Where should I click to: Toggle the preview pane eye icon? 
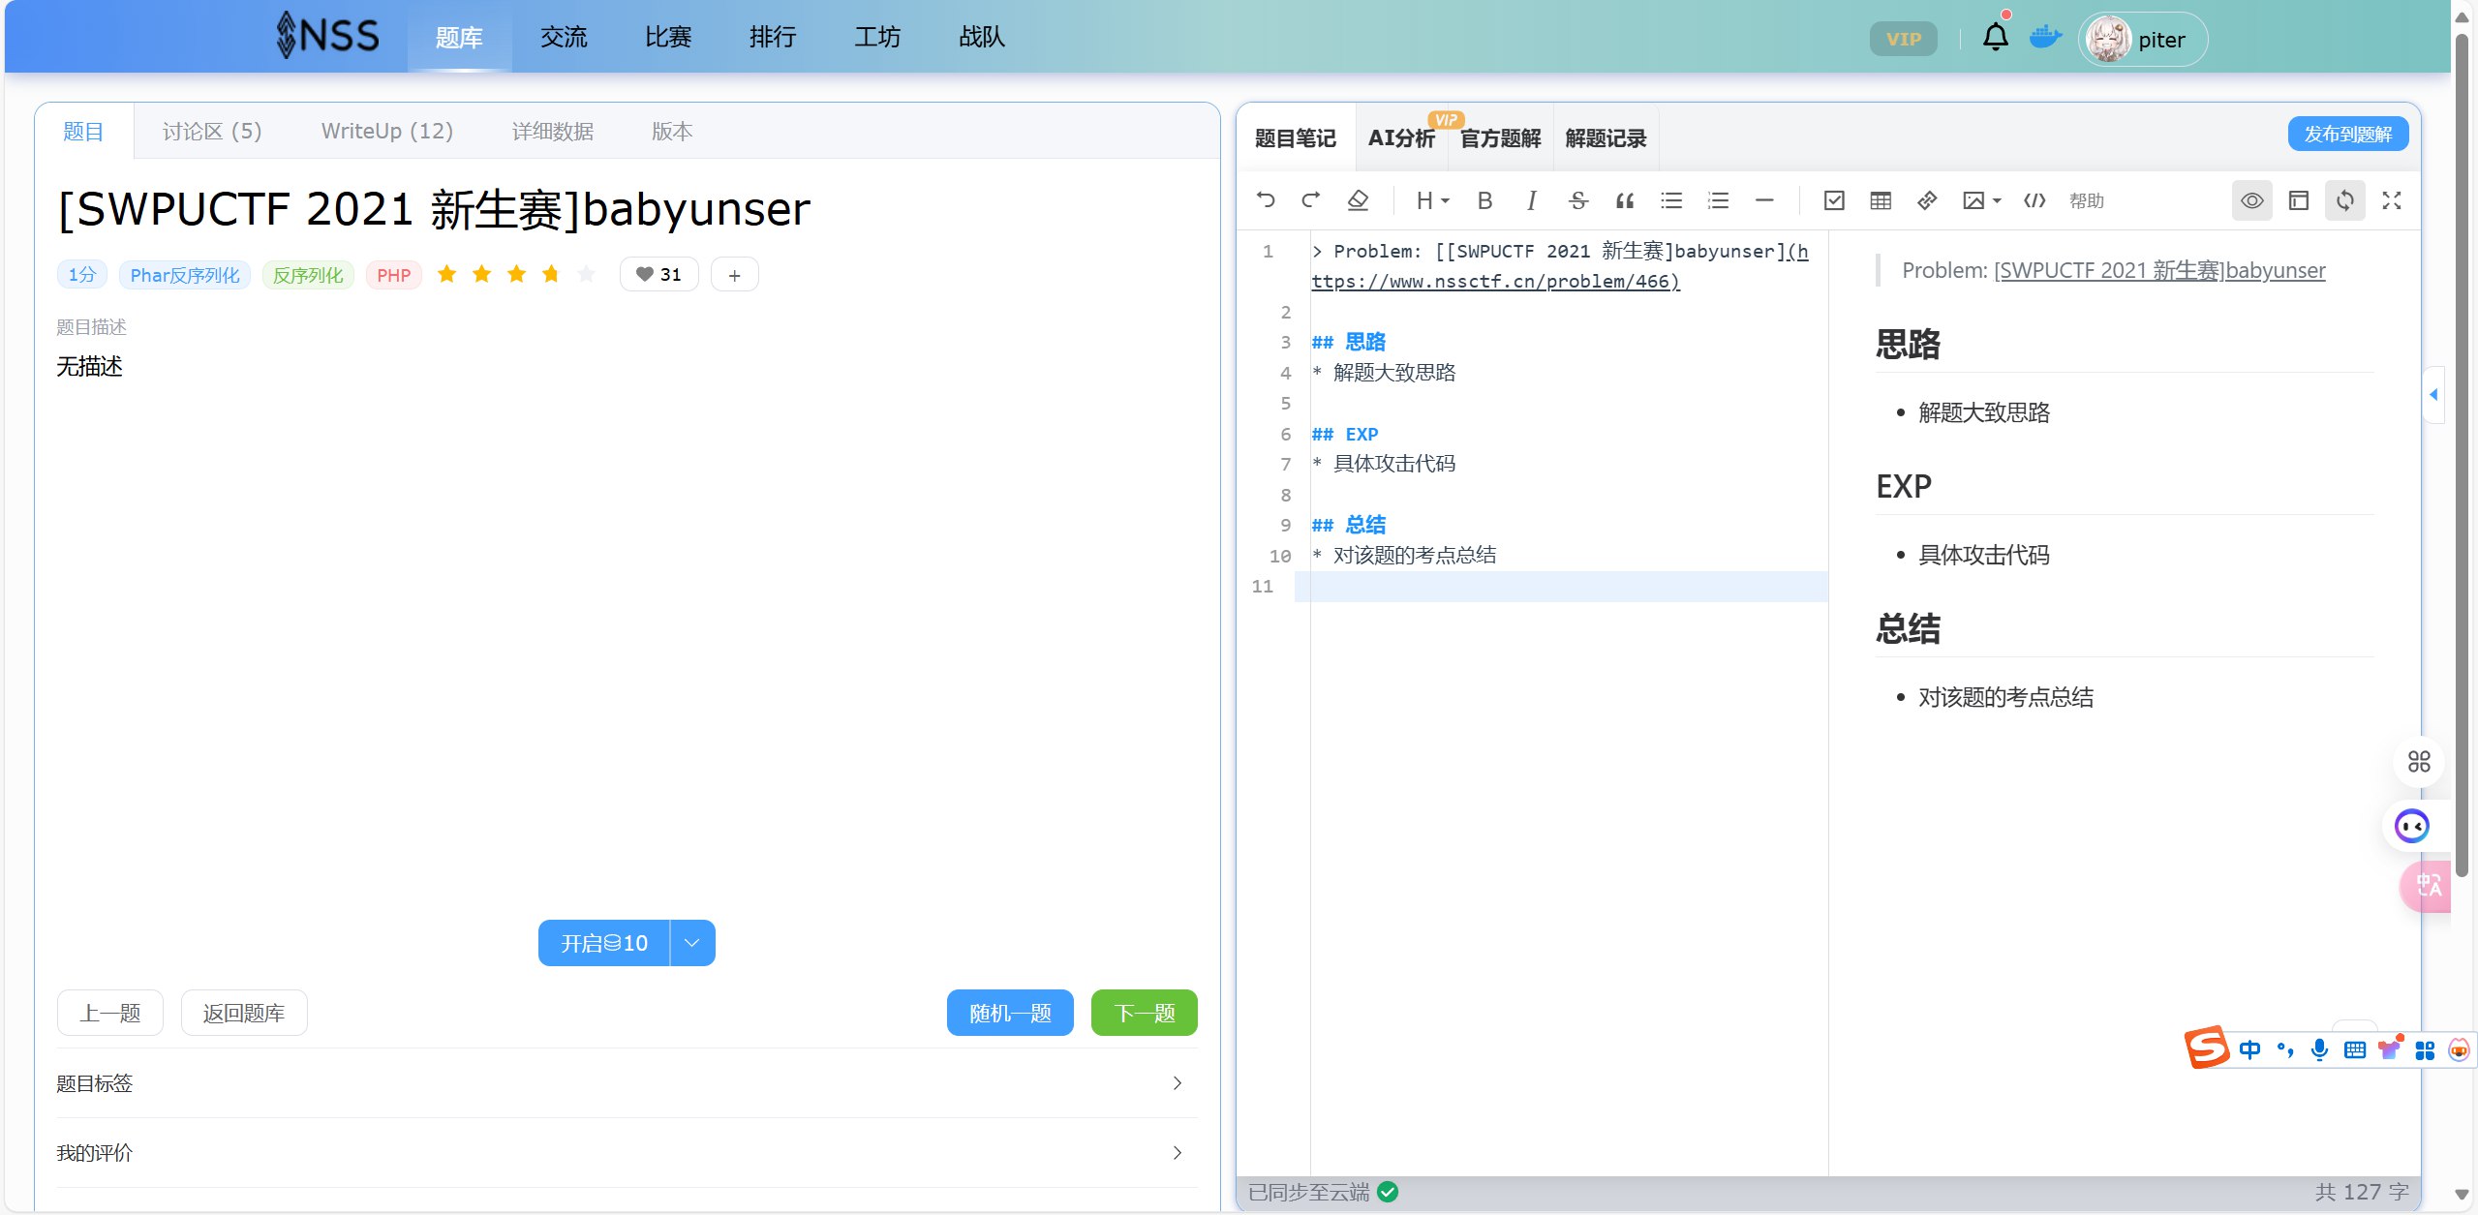pos(2251,200)
